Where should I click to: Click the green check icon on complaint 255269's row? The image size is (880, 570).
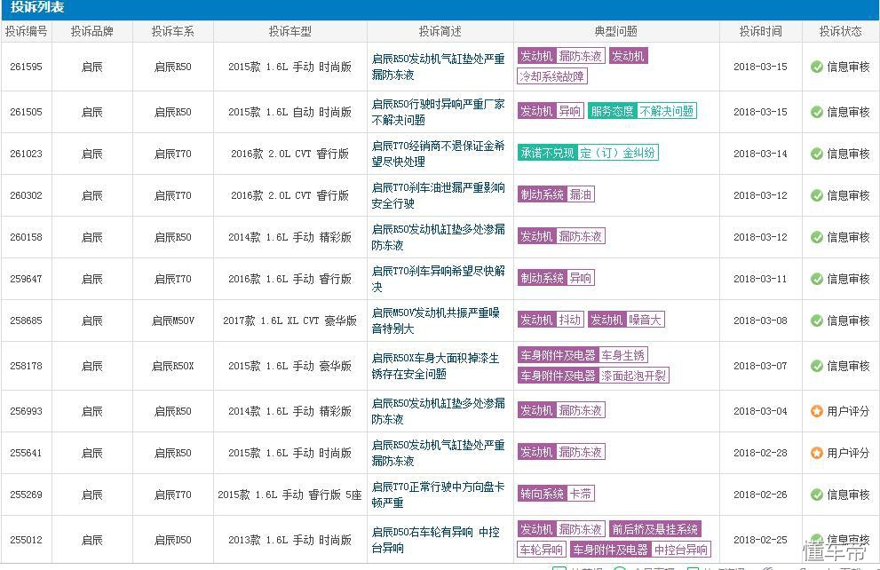(x=819, y=494)
